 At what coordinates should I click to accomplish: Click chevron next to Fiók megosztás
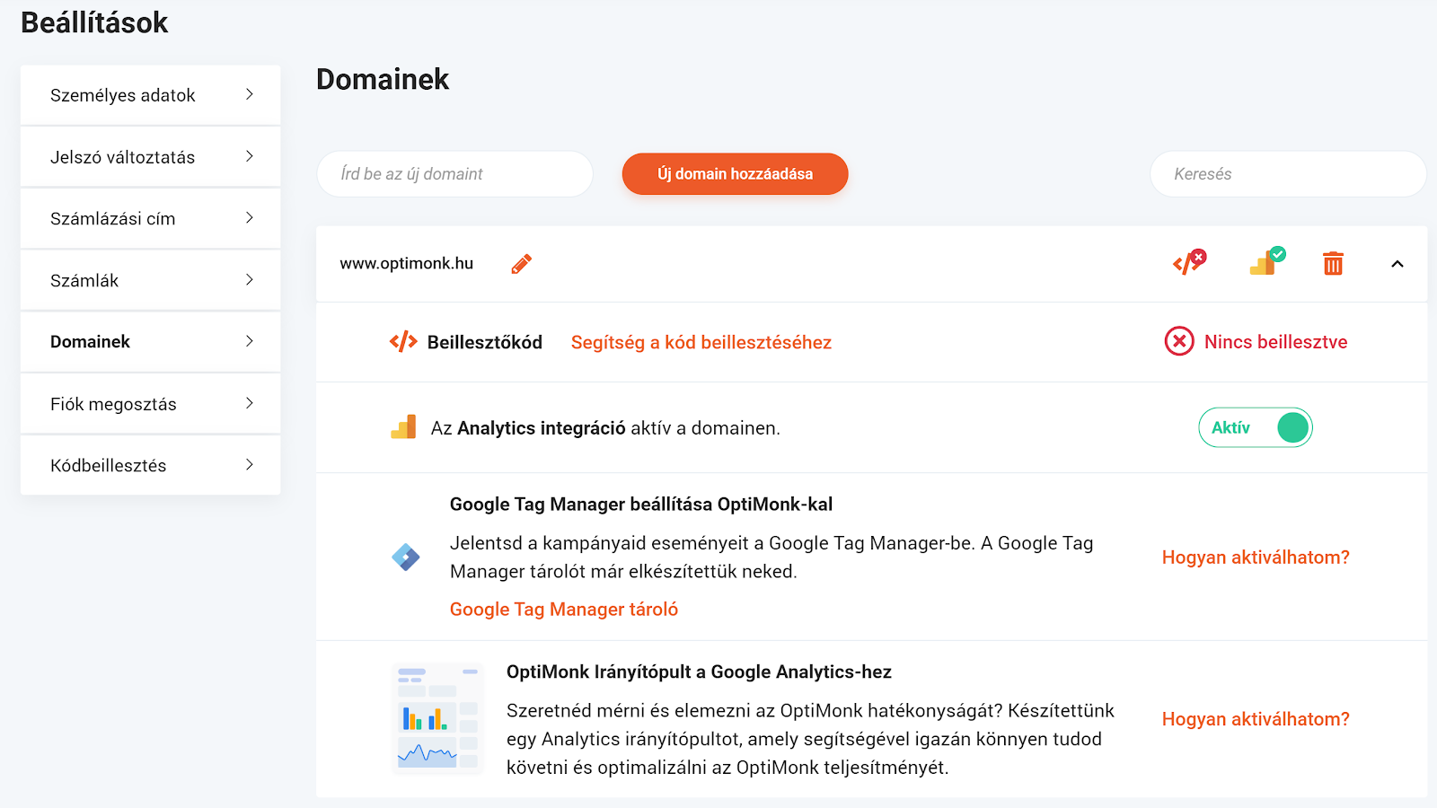tap(250, 403)
